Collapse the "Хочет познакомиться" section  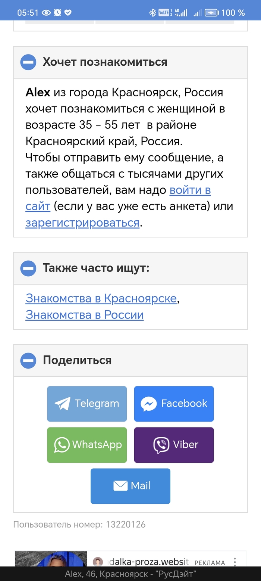click(x=28, y=62)
